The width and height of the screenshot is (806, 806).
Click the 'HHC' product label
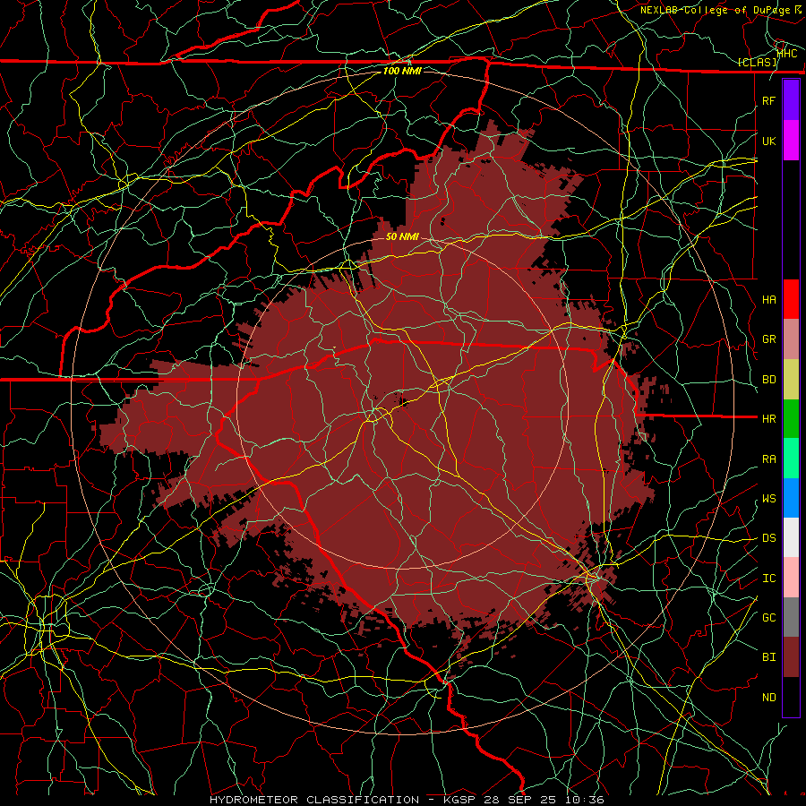[x=787, y=53]
